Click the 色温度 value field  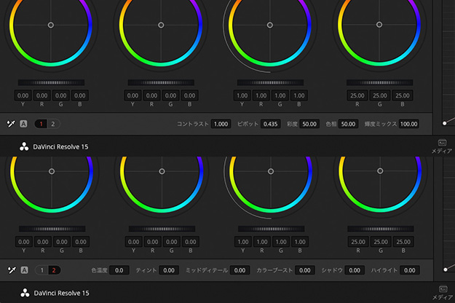click(119, 270)
